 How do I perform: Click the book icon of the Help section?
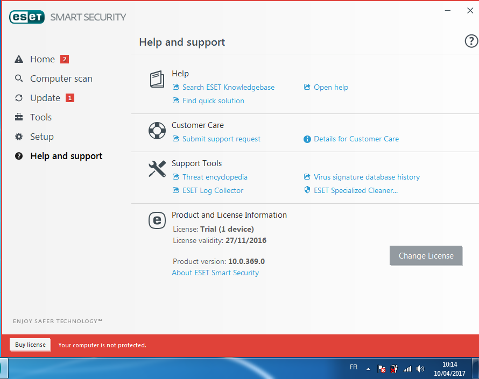[157, 80]
